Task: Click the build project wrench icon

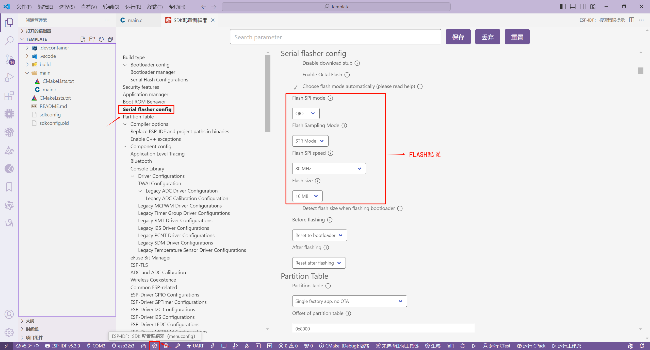Action: pyautogui.click(x=177, y=346)
